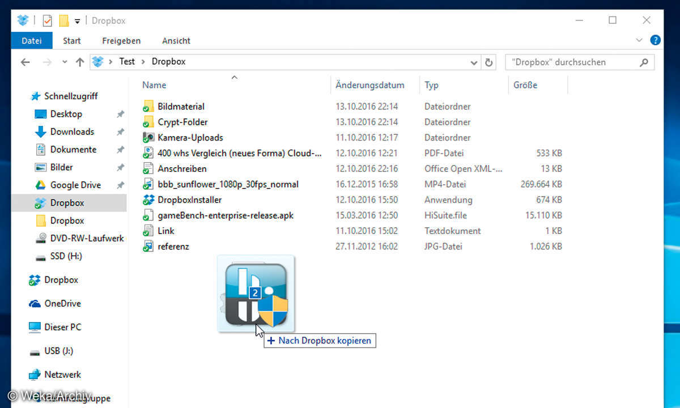Select Schnellzugriff in the navigation pane
The image size is (680, 408).
click(71, 96)
